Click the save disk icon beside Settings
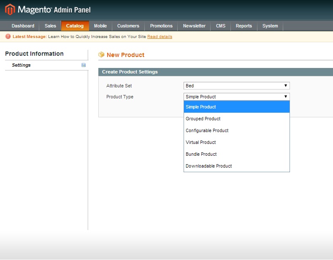 pos(83,65)
